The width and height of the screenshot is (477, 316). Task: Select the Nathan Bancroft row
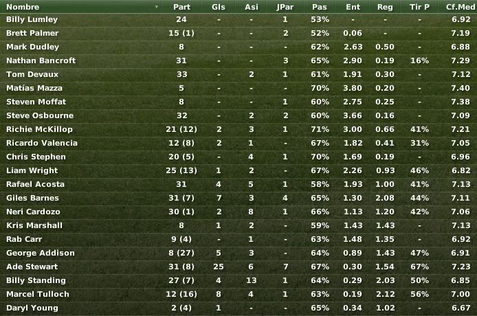[238, 60]
